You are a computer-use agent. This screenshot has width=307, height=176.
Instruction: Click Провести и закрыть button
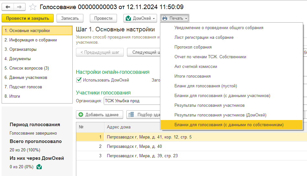(27, 18)
